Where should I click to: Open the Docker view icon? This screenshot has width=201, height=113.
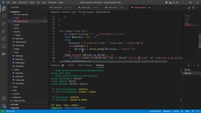4,54
